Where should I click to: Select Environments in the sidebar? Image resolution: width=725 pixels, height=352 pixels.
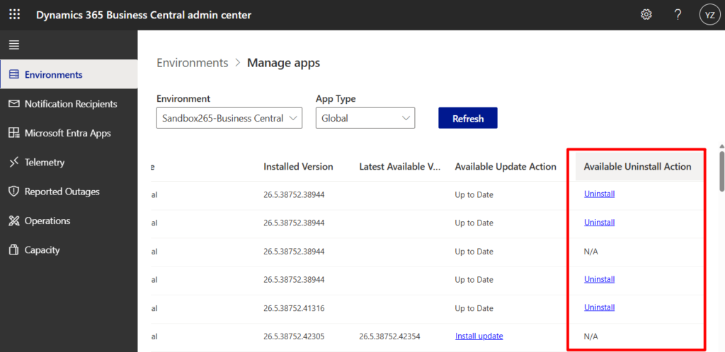(x=53, y=74)
